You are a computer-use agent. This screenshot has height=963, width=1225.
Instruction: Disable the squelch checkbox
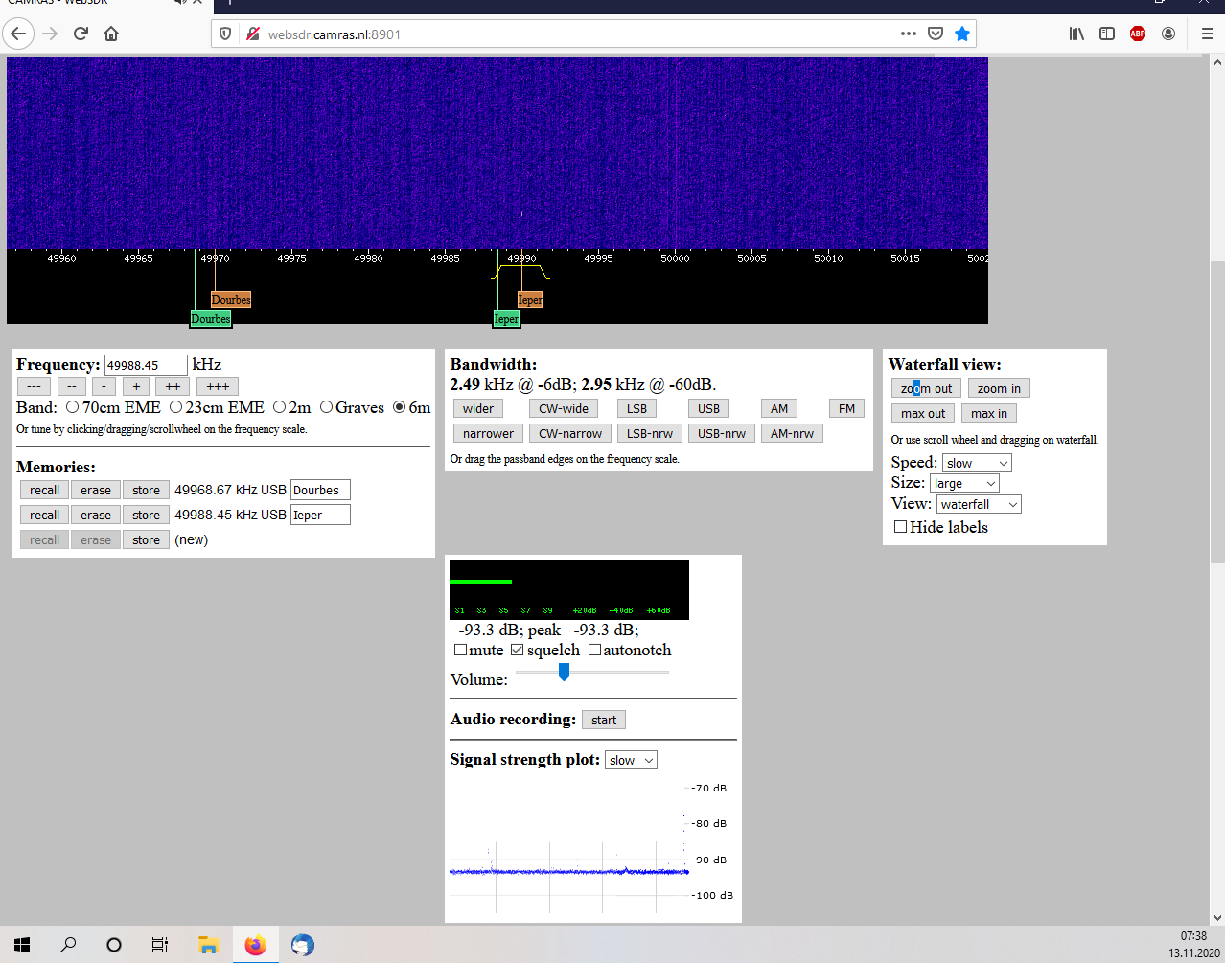pos(518,650)
